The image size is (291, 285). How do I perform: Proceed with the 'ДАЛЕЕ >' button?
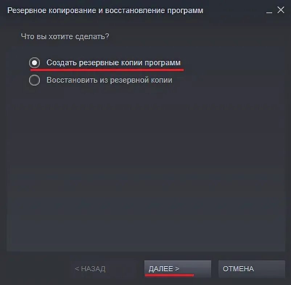(x=177, y=269)
